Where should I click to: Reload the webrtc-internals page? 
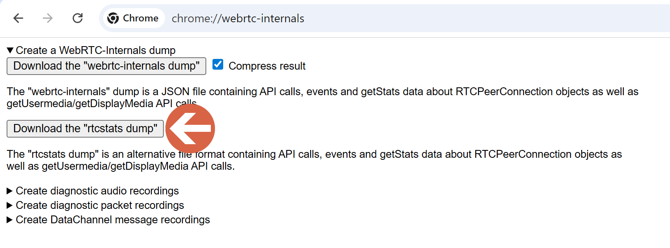tap(78, 18)
